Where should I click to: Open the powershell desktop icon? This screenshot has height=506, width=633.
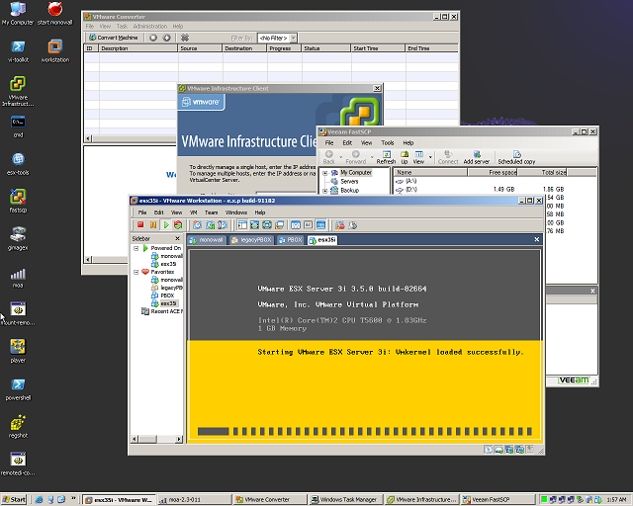(18, 389)
